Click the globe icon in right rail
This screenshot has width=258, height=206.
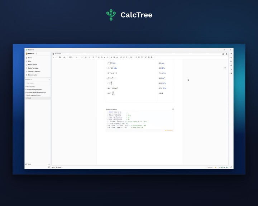point(231,65)
